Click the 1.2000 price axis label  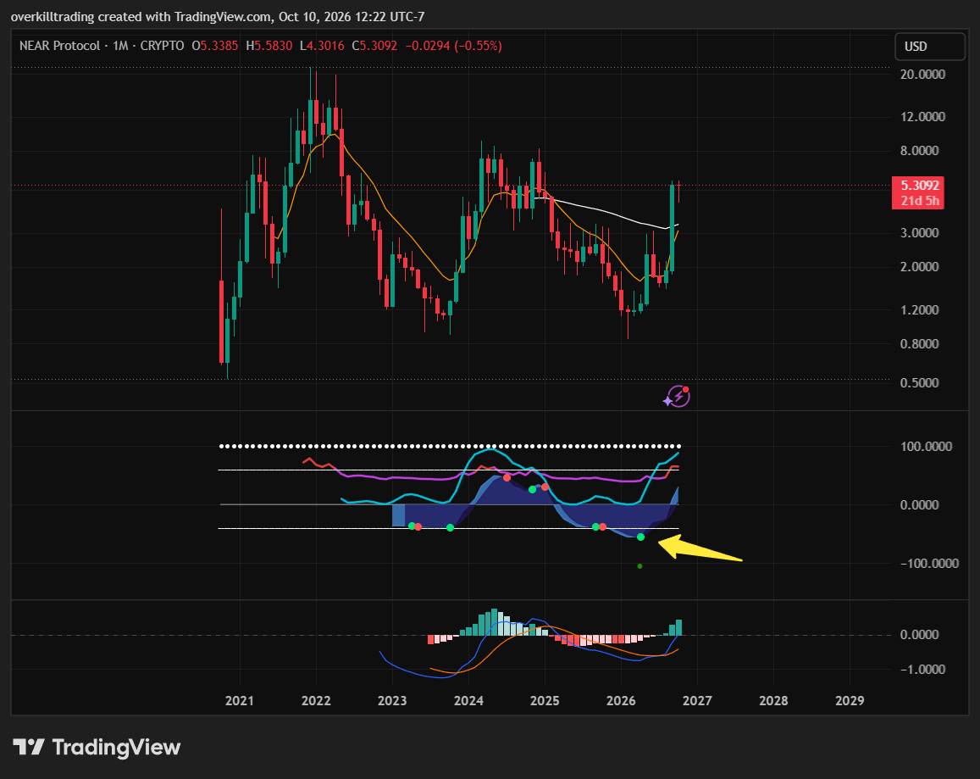[x=919, y=309]
